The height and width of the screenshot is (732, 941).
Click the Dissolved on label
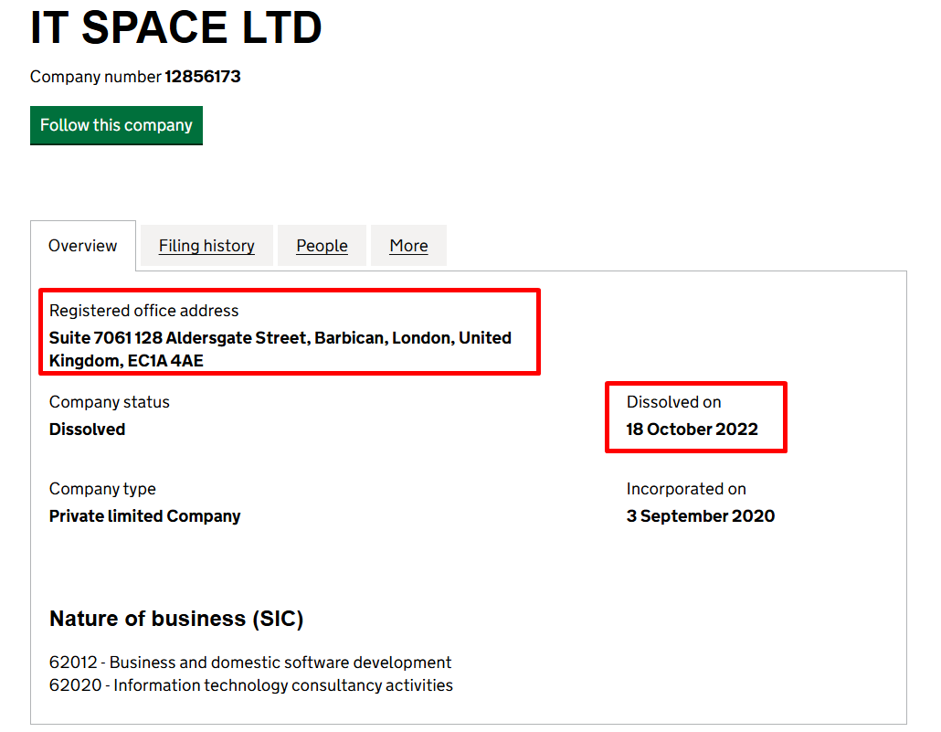pos(673,402)
